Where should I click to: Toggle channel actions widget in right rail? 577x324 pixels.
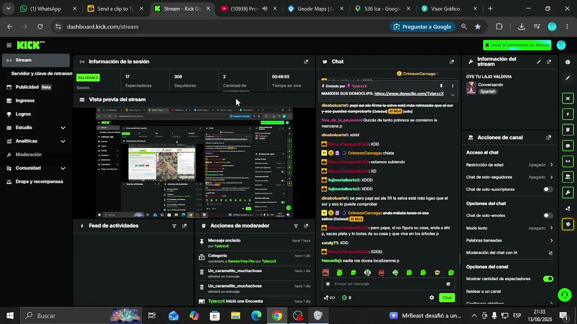(x=568, y=177)
